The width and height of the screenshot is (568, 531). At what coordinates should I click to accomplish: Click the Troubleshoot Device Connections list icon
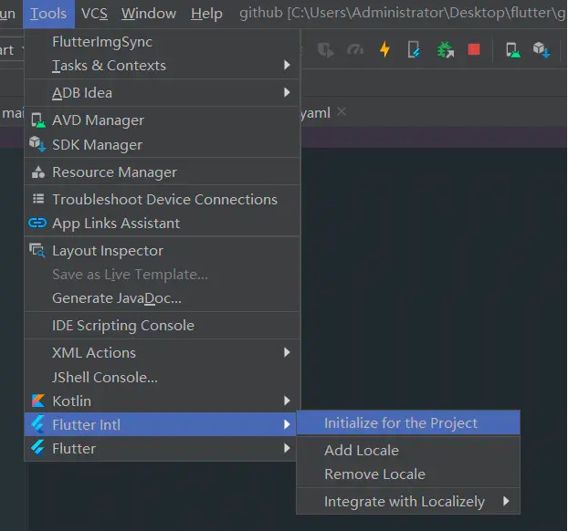pos(38,199)
